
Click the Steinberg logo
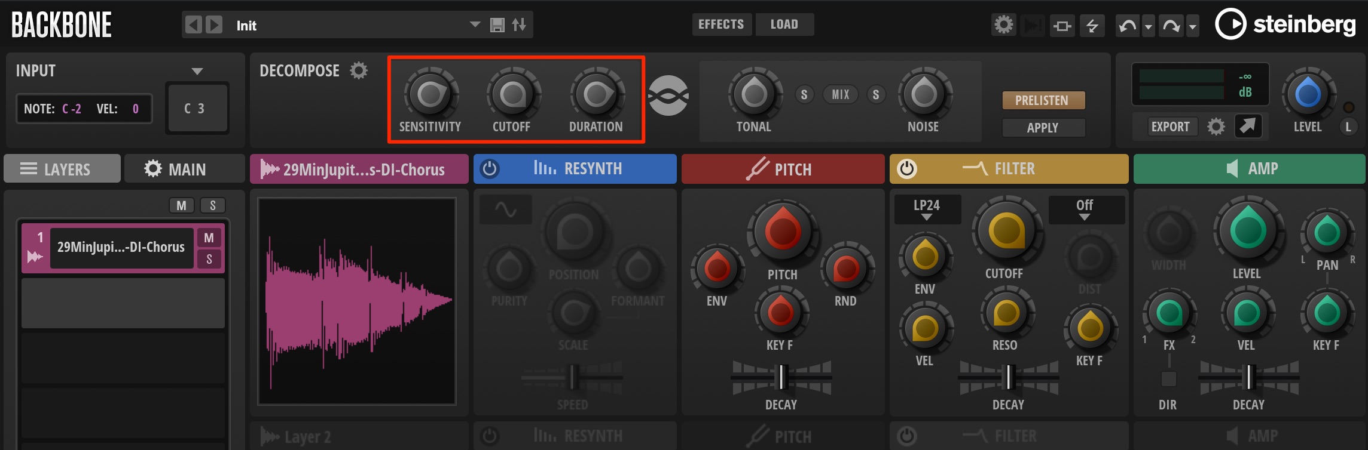point(1285,24)
